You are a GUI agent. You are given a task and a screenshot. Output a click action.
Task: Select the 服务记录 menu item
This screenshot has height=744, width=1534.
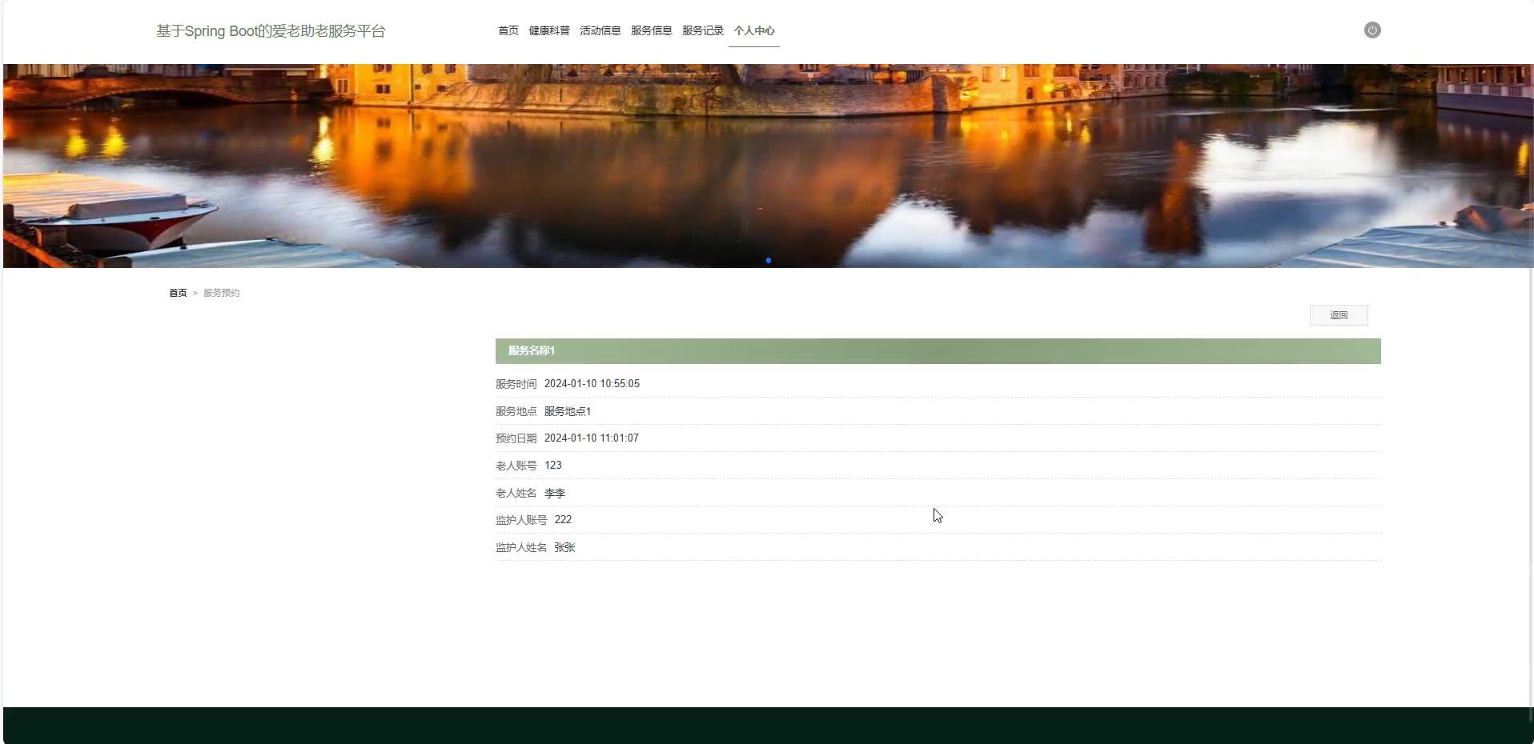click(703, 30)
